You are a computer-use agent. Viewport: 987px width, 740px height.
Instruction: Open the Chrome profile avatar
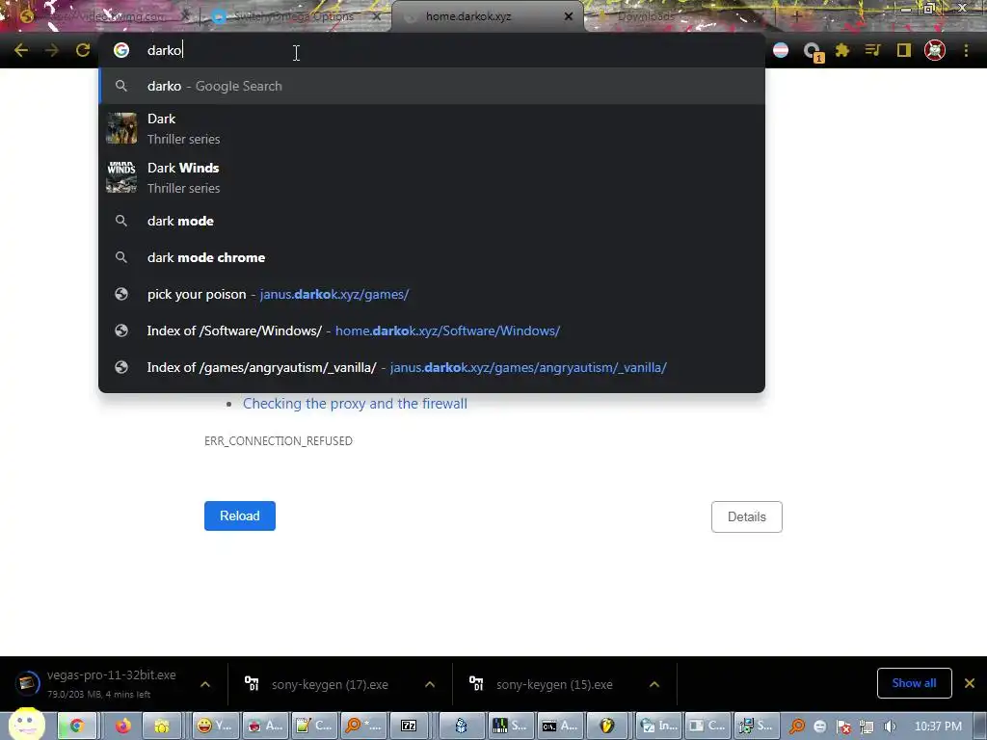point(935,50)
